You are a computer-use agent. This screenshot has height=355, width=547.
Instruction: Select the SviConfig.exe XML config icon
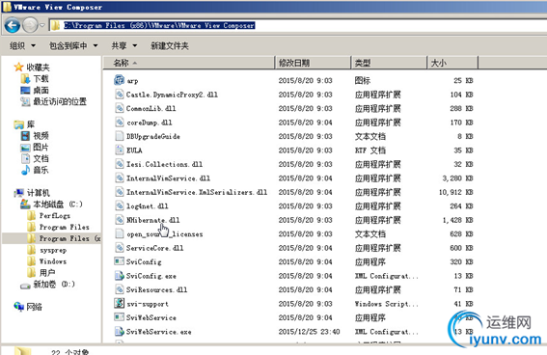tap(120, 276)
